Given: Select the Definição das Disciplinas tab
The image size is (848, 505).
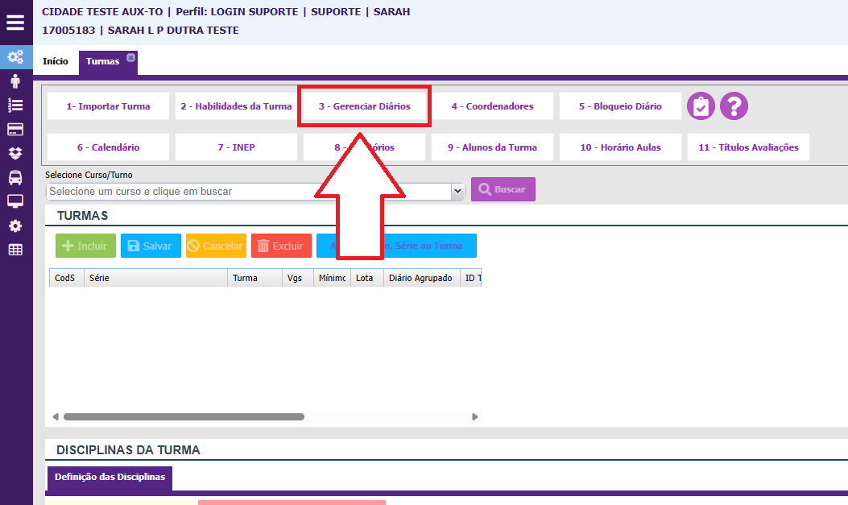Looking at the screenshot, I should point(110,478).
